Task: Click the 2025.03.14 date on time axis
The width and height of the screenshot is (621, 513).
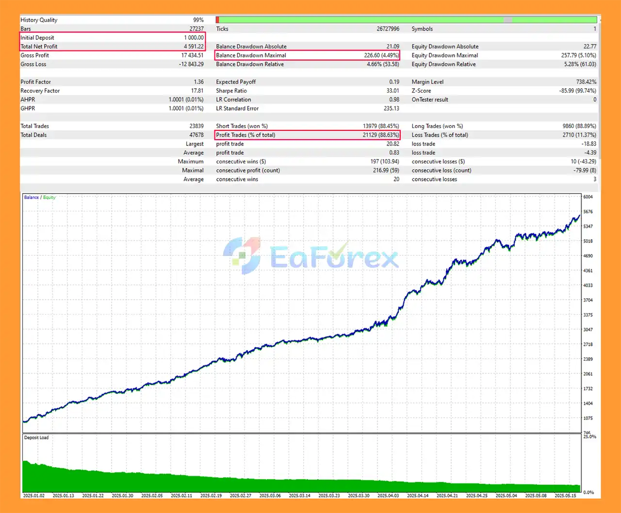Action: coord(299,496)
